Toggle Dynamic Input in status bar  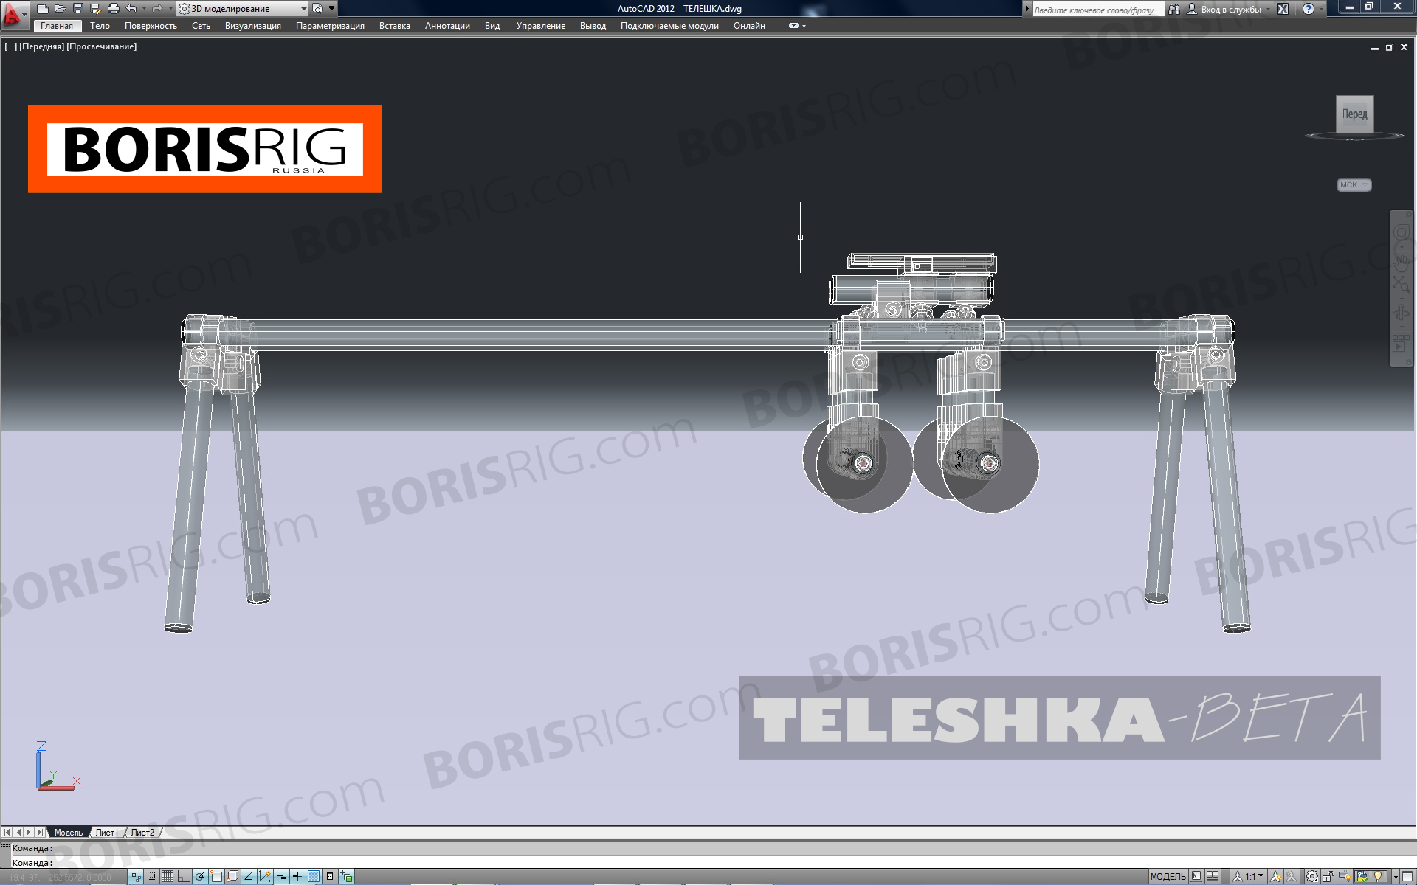click(281, 876)
